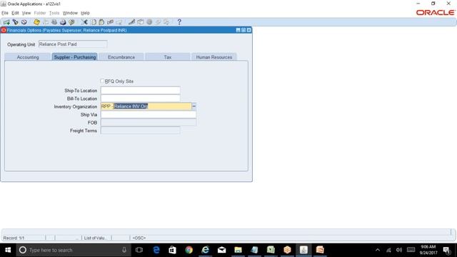Click the Print toolbar icon
Viewport: 457px width, 257px height.
click(63, 22)
